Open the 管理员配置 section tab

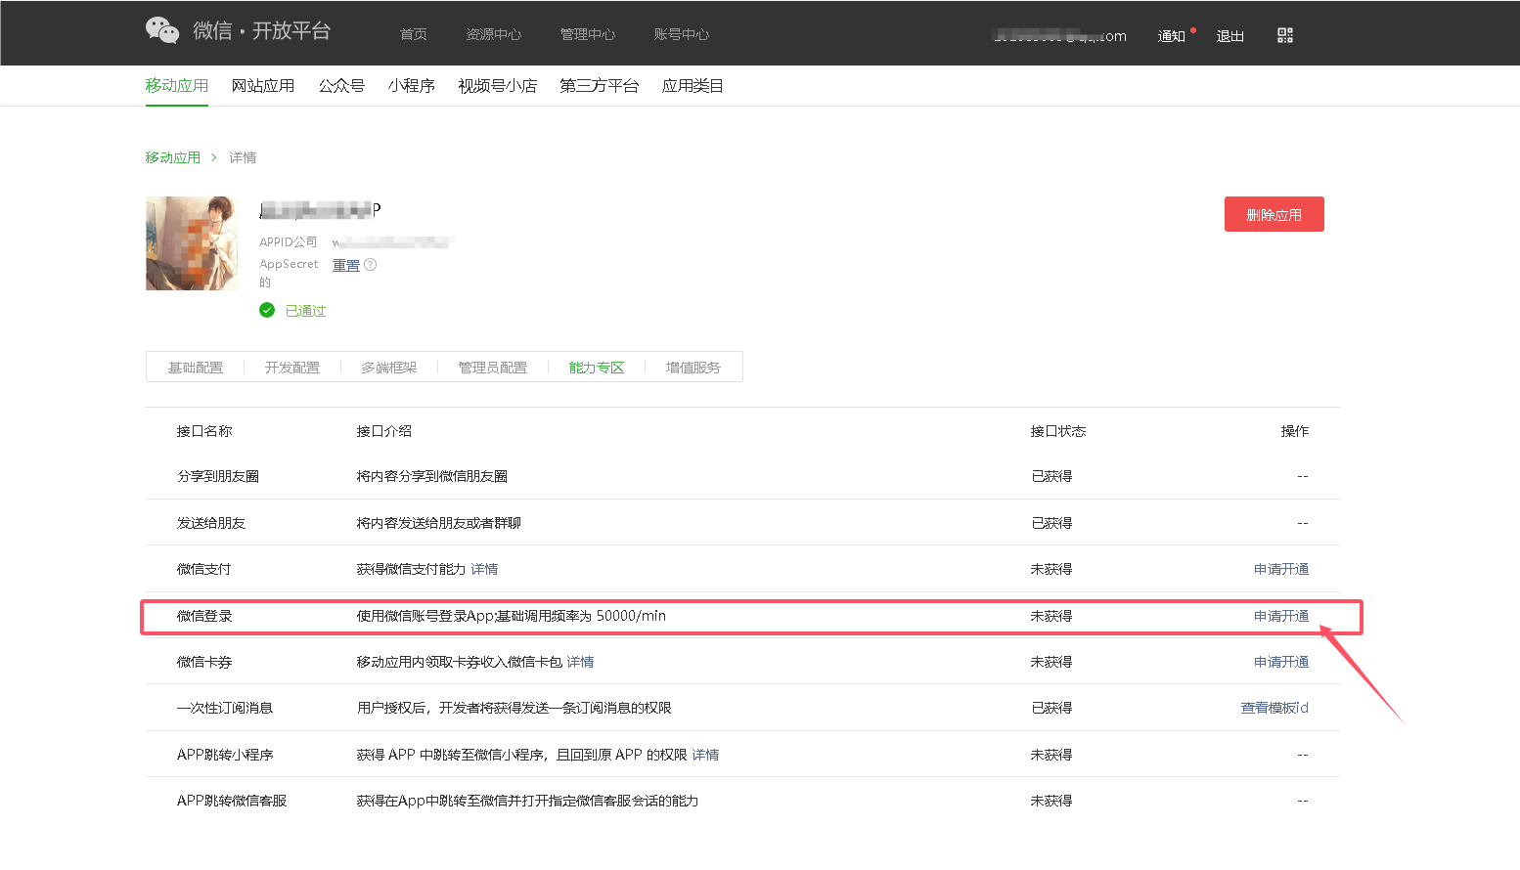(493, 368)
